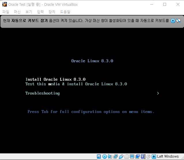Open the 머신 menu
The image size is (184, 160).
pos(17,12)
